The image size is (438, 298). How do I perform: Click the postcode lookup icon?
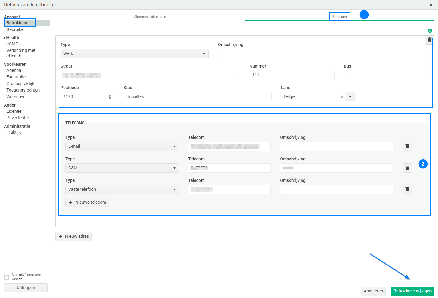coord(111,97)
